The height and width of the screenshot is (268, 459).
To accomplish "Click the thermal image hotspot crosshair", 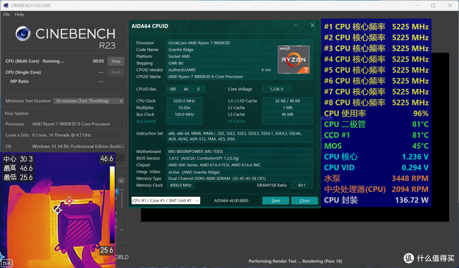I will (69, 201).
